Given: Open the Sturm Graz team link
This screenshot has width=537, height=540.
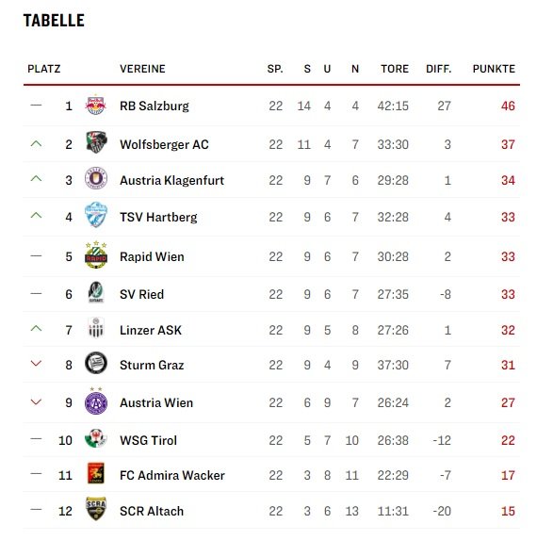Looking at the screenshot, I should click(152, 365).
